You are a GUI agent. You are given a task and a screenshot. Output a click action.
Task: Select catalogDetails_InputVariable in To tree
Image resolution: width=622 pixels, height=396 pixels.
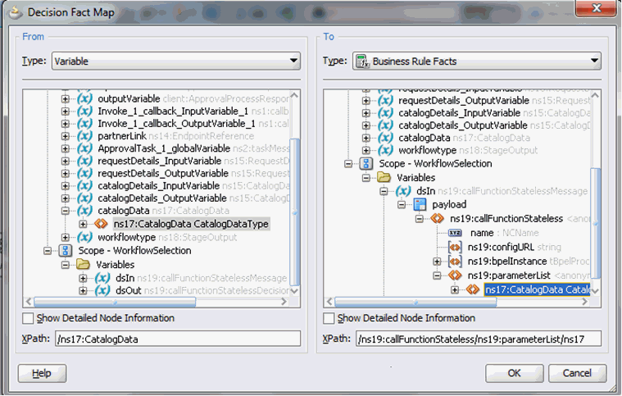point(460,112)
